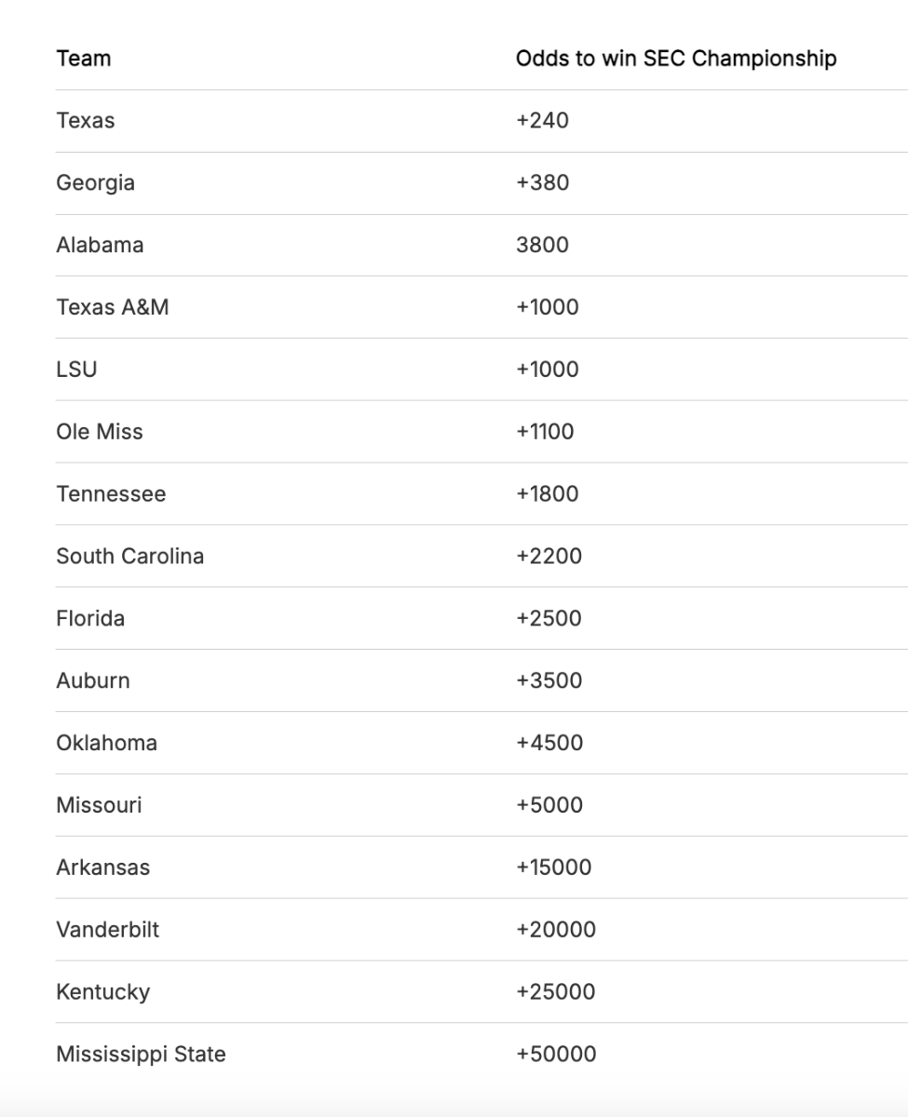Click Missouri's +5000 odds value
908x1117 pixels.
tap(549, 805)
